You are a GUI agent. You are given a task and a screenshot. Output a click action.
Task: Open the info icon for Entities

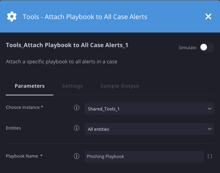click(x=77, y=128)
